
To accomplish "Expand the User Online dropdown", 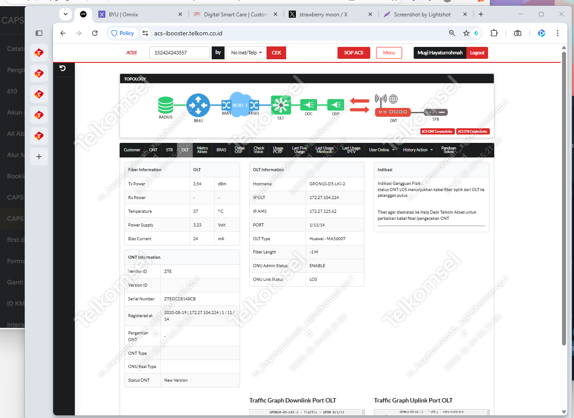I will (381, 150).
